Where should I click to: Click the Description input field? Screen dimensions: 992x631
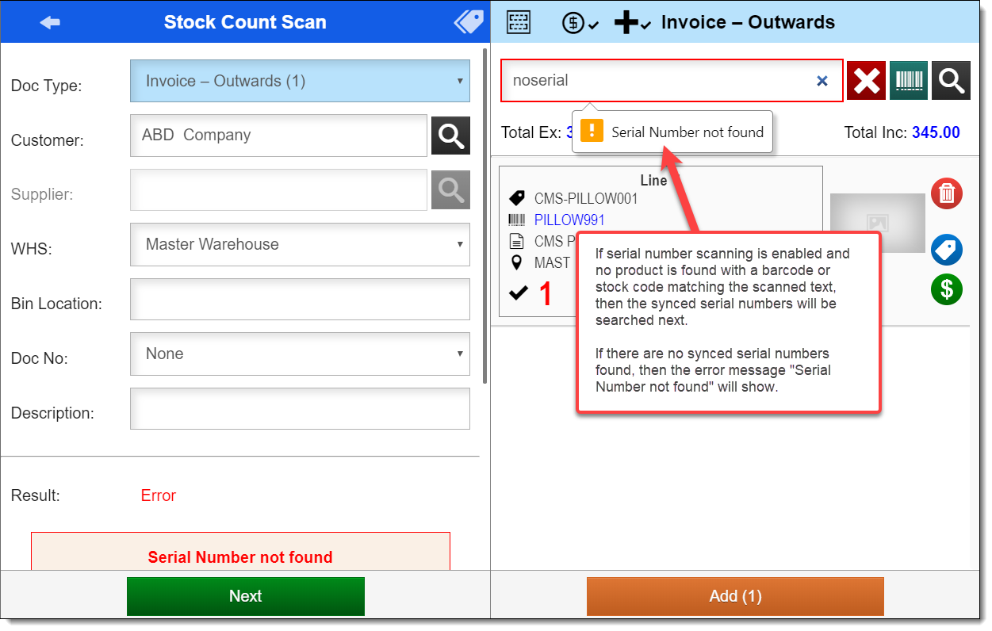click(x=300, y=408)
